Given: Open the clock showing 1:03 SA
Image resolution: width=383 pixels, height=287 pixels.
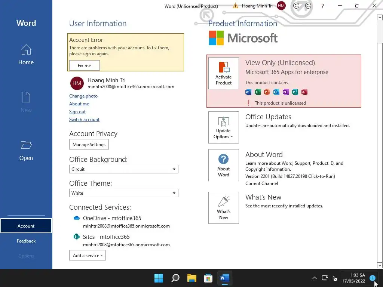Looking at the screenshot, I should 354,278.
